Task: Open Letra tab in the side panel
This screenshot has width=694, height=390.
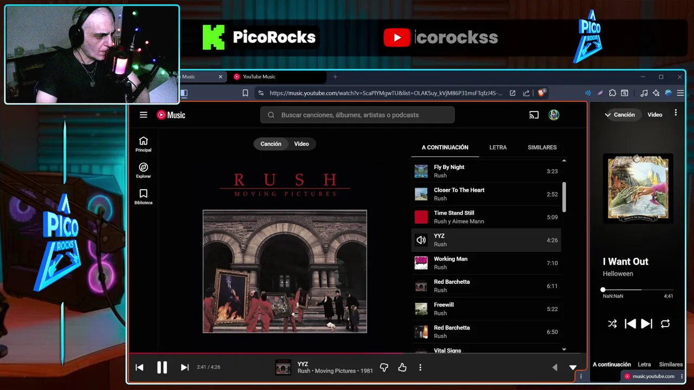Action: click(644, 365)
